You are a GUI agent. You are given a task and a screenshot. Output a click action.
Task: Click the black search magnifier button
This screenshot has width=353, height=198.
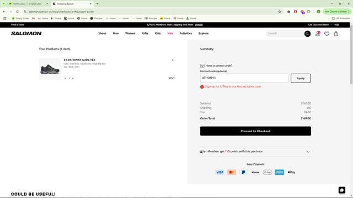[x=307, y=34]
